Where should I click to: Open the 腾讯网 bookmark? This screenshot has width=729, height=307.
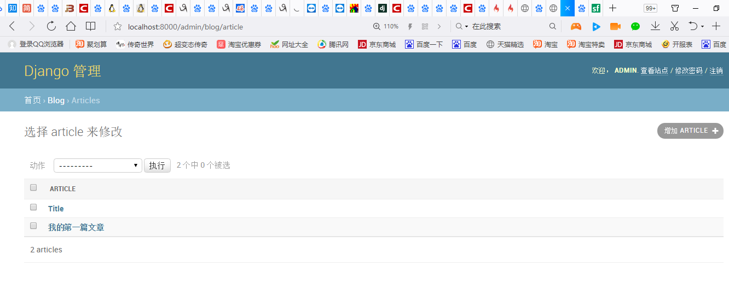[333, 44]
